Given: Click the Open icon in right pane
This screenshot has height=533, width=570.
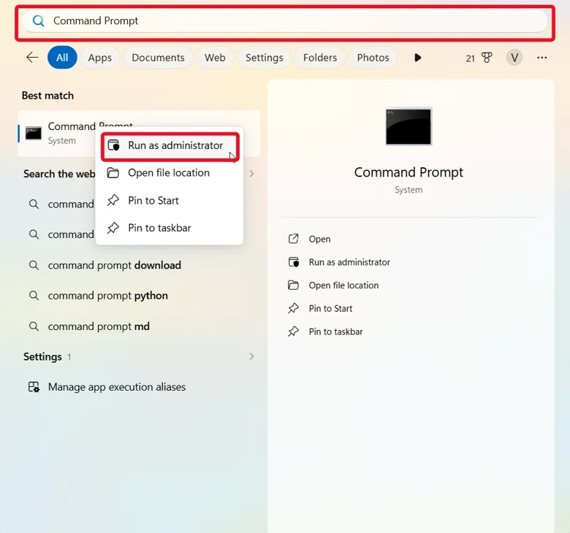Looking at the screenshot, I should 293,239.
